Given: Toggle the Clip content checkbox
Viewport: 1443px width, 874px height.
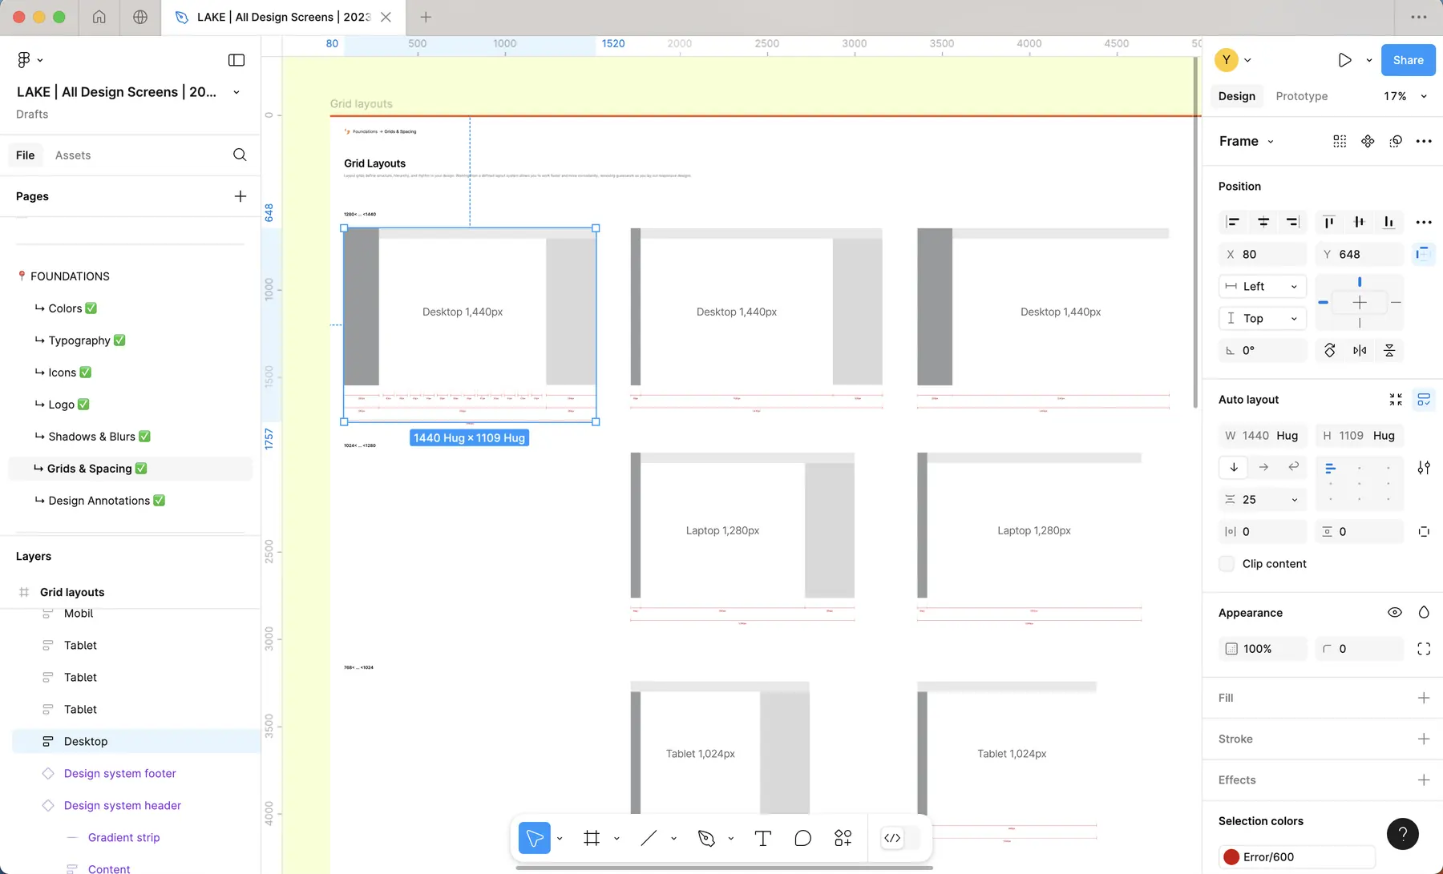Looking at the screenshot, I should pyautogui.click(x=1227, y=563).
